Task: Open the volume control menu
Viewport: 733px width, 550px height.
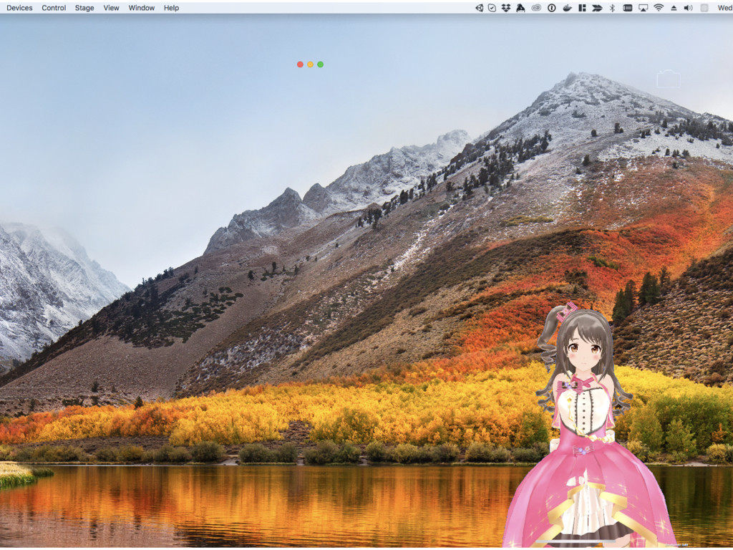Action: (x=688, y=8)
